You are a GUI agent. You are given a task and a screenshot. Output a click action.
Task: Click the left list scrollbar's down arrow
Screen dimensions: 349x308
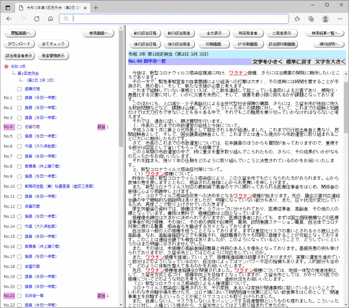121,305
